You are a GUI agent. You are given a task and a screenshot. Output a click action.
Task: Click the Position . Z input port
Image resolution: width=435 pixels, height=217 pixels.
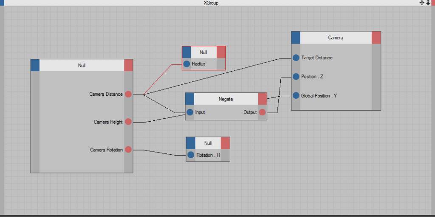pyautogui.click(x=296, y=77)
